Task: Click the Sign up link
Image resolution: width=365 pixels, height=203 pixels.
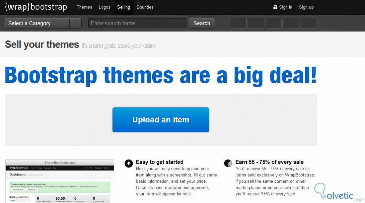Action: (x=306, y=7)
